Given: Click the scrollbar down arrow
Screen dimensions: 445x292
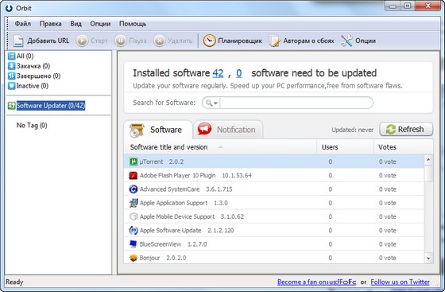Looking at the screenshot, I should pos(428,259).
